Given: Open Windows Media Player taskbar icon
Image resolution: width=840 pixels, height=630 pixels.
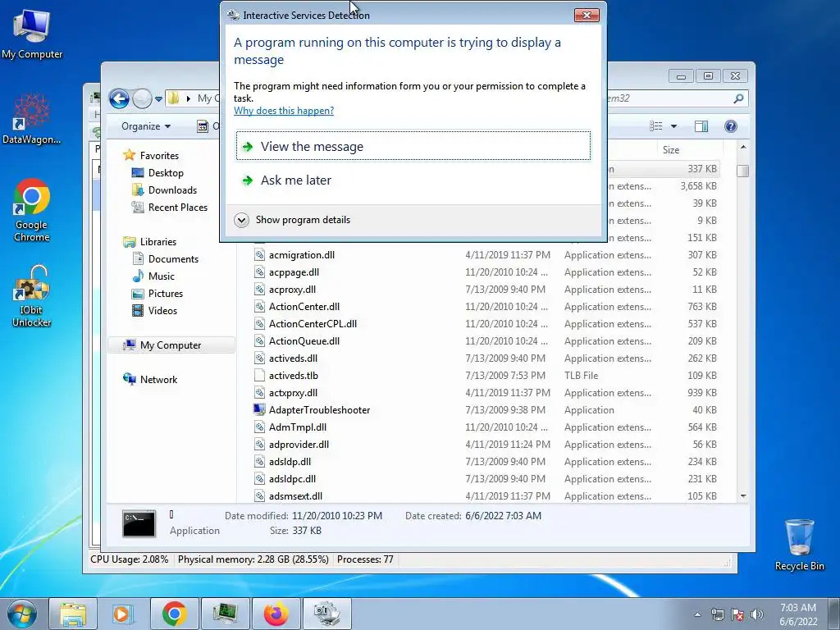Looking at the screenshot, I should pyautogui.click(x=123, y=614).
